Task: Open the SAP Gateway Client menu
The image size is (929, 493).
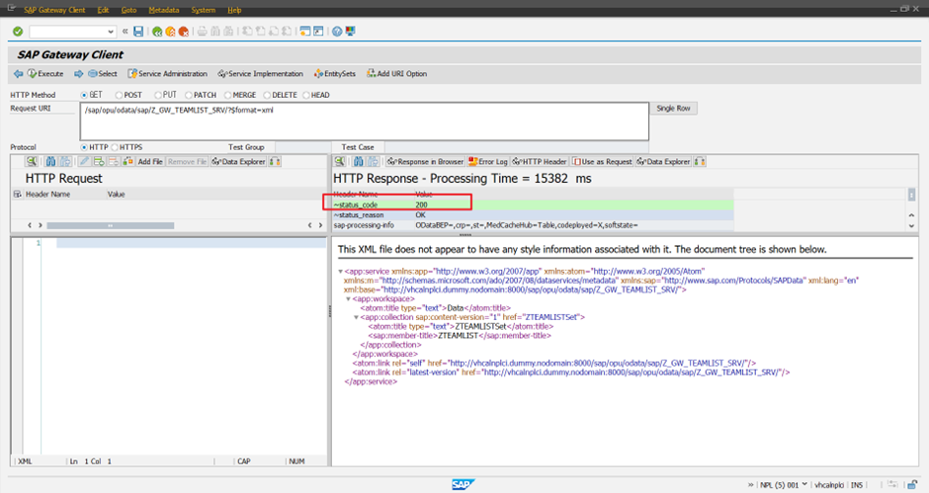Action: [54, 10]
